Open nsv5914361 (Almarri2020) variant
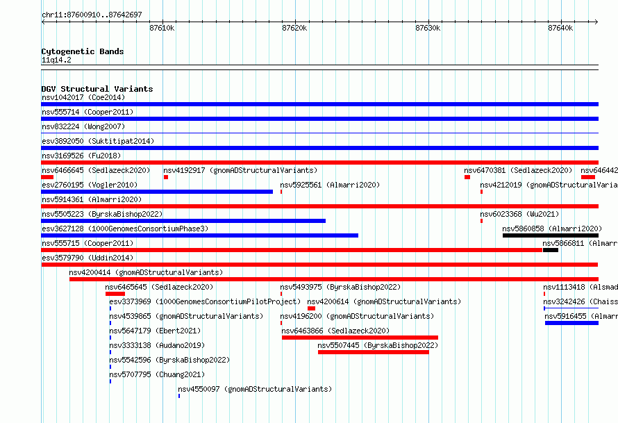This screenshot has width=618, height=423. pyautogui.click(x=92, y=199)
